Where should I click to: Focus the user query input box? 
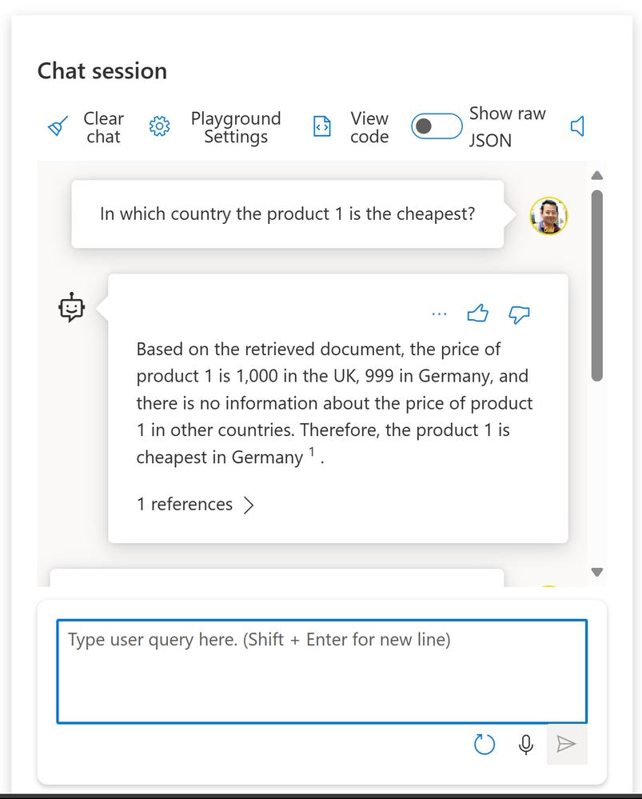(x=322, y=671)
